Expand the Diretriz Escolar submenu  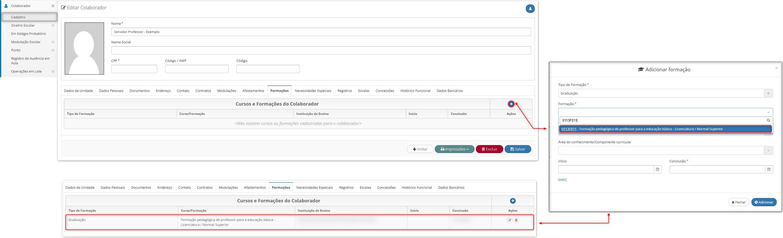(x=53, y=26)
